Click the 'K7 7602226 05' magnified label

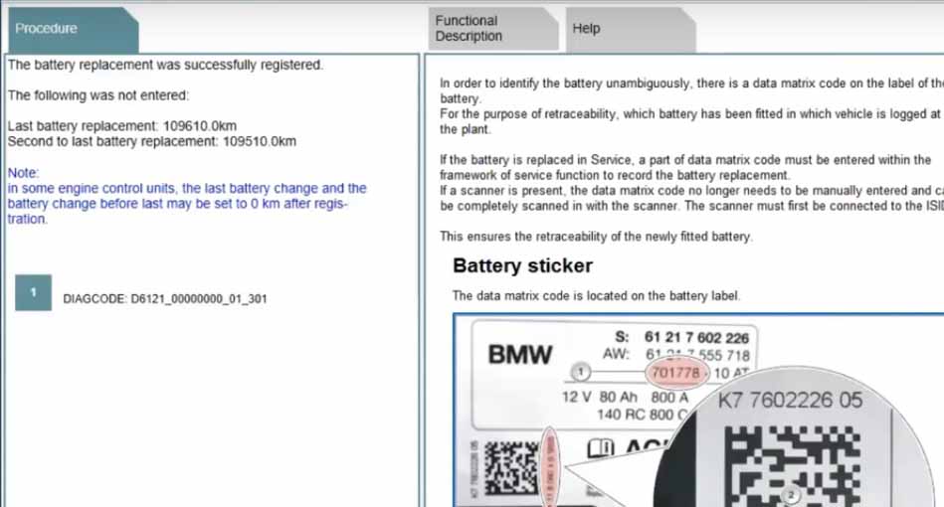coord(790,401)
